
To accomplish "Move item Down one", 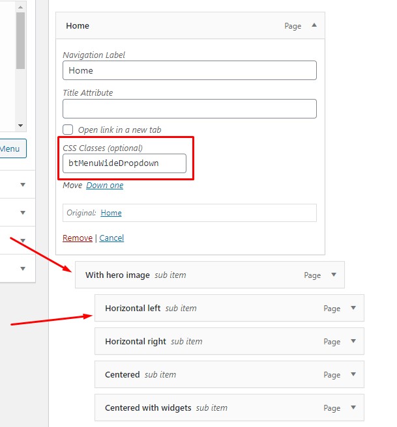I will coord(105,186).
